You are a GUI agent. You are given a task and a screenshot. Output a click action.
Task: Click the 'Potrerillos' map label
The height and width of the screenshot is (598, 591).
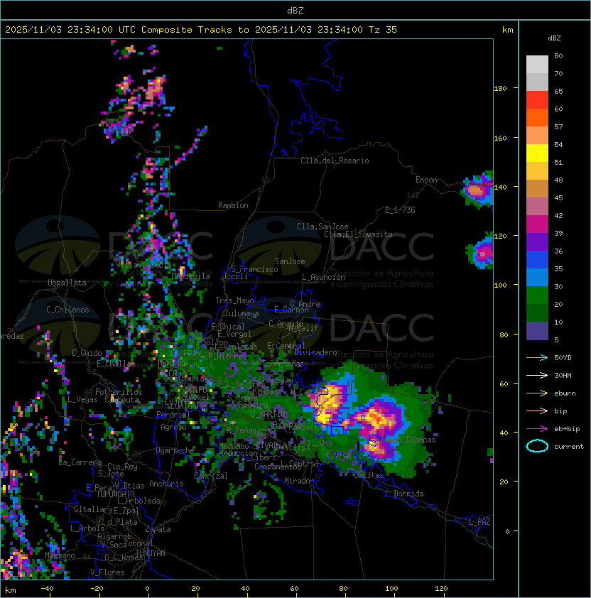pos(119,392)
